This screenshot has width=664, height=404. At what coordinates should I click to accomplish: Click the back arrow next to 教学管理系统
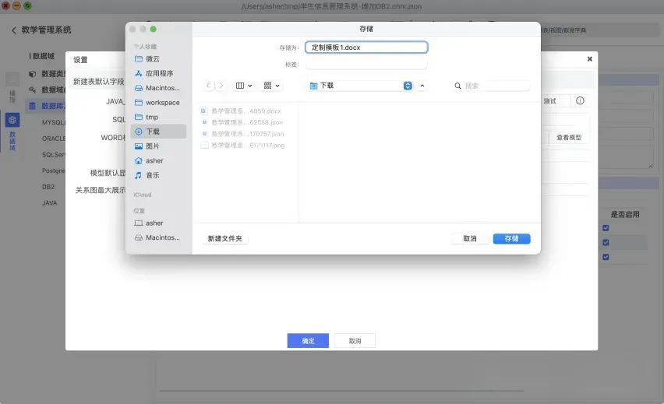(x=14, y=30)
